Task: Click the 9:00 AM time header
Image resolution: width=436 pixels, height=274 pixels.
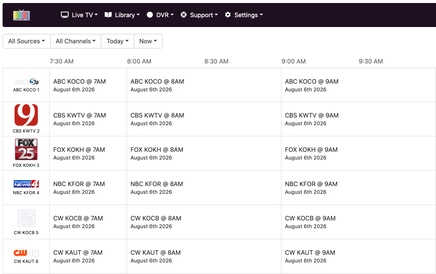Action: tap(294, 61)
